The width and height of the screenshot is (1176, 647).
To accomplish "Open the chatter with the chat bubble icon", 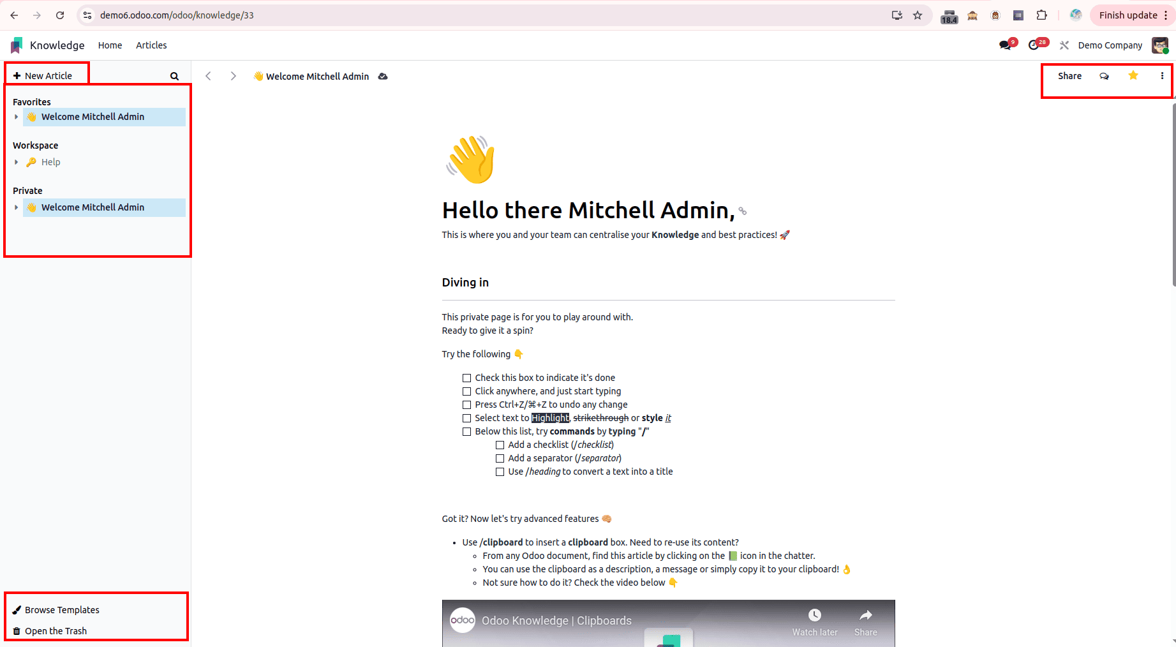I will (x=1104, y=75).
